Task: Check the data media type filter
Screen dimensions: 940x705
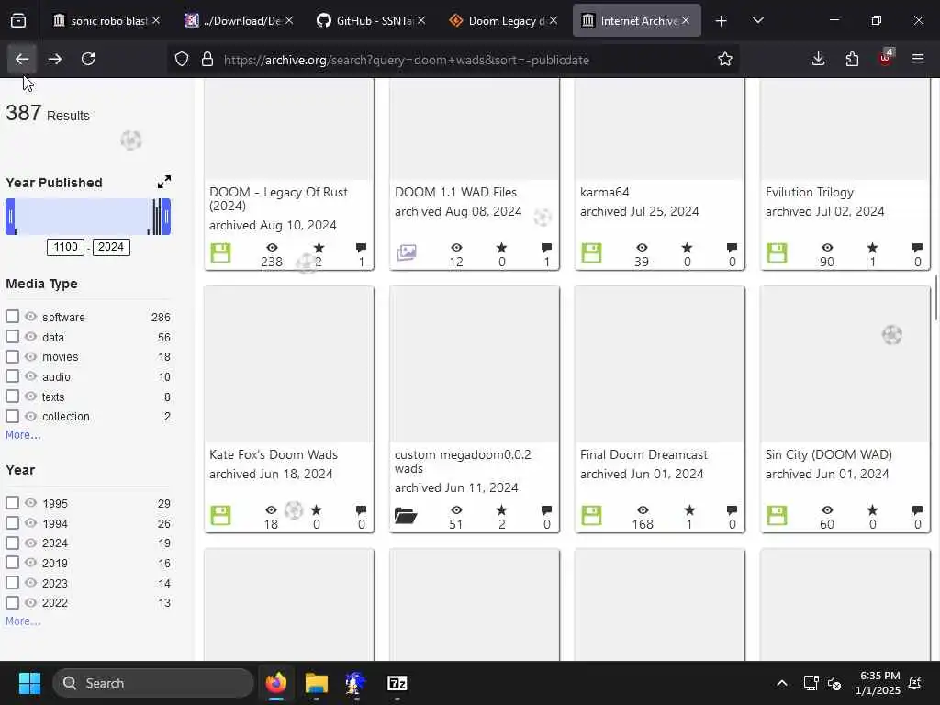Action: (12, 336)
